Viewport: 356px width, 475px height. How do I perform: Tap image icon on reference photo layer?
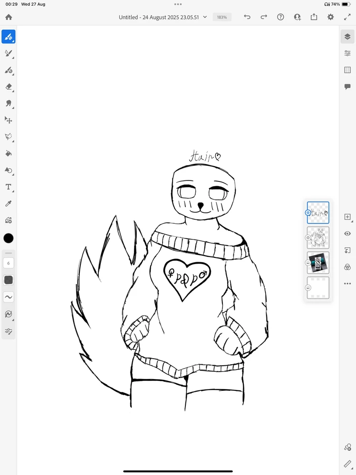308,263
